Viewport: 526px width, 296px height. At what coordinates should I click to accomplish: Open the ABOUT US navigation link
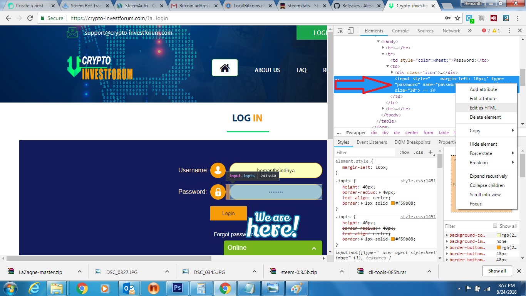tap(267, 70)
